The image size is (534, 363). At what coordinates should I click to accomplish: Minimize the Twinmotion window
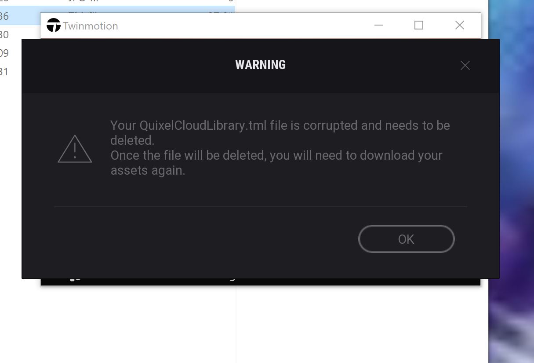coord(379,26)
